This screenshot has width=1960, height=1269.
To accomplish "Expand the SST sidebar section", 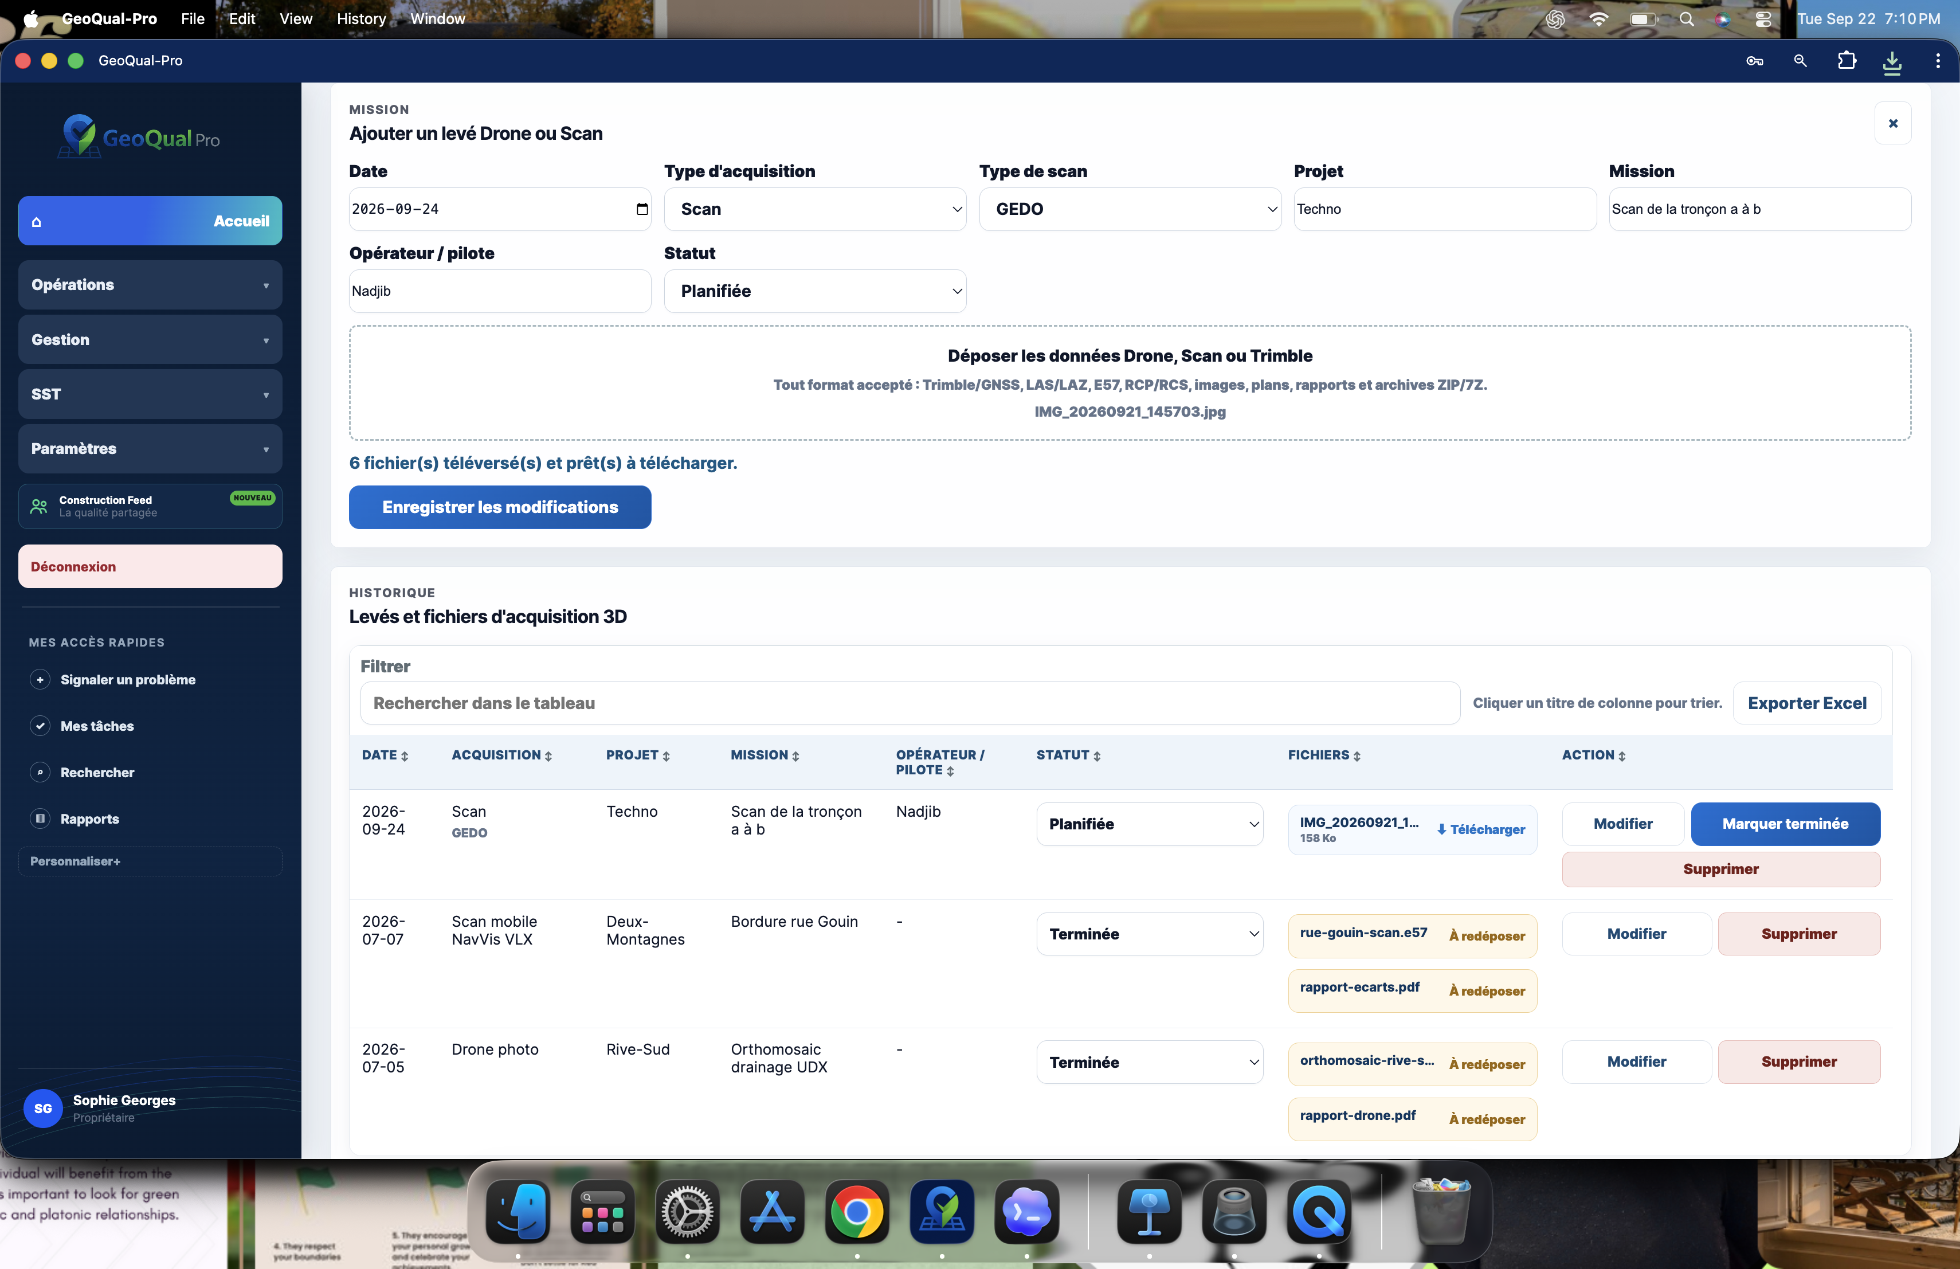I will (x=150, y=394).
